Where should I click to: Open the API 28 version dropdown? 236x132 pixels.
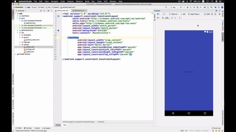coord(183,14)
